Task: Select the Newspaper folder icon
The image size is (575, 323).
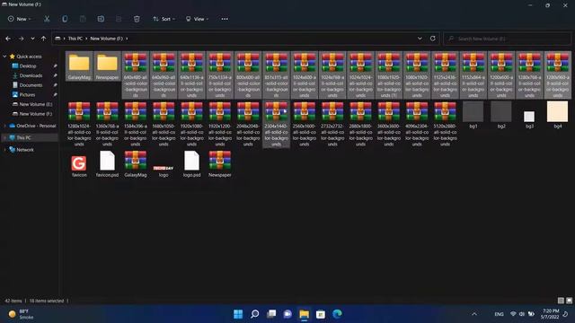Action: pyautogui.click(x=108, y=65)
